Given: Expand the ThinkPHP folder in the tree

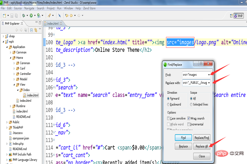Looking at the screenshot, I should [7, 128].
